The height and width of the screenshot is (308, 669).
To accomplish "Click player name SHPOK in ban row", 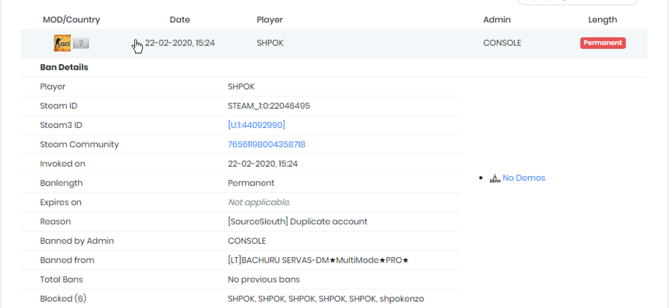I will tap(270, 43).
